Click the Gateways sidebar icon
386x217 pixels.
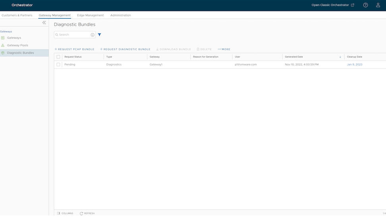coord(3,38)
